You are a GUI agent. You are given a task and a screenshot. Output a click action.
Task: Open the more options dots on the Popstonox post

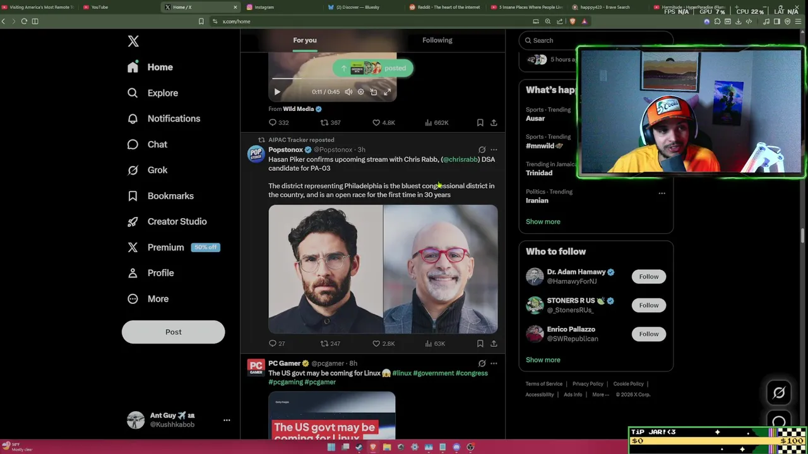494,150
